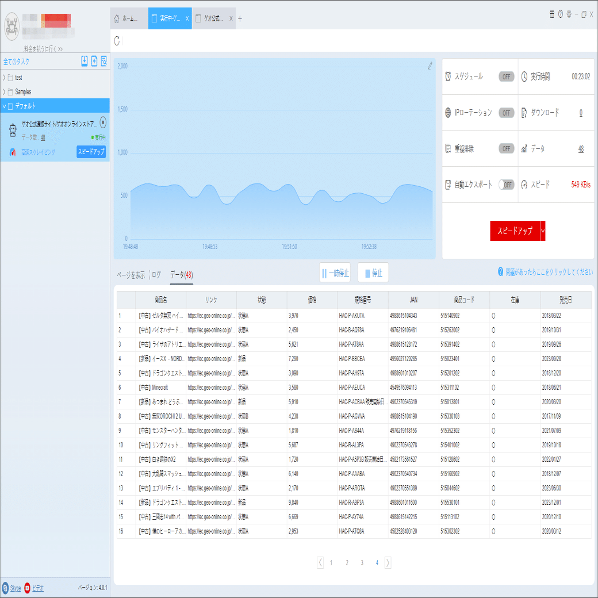Switch to the ログ tab
Screen dimensions: 598x598
coord(156,275)
